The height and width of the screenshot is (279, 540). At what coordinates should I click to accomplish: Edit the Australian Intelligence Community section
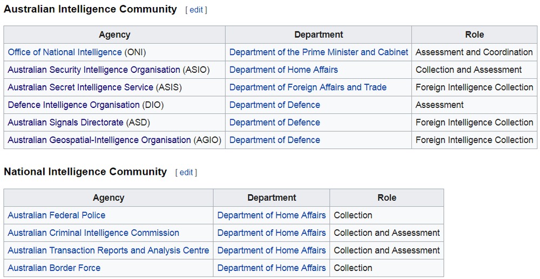pyautogui.click(x=196, y=10)
